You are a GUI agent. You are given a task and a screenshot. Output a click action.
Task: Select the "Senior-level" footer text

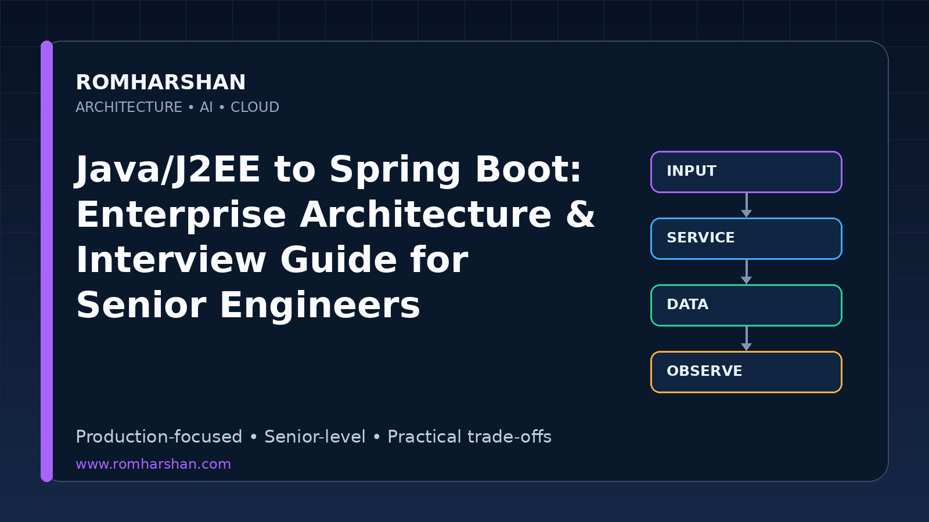[315, 437]
